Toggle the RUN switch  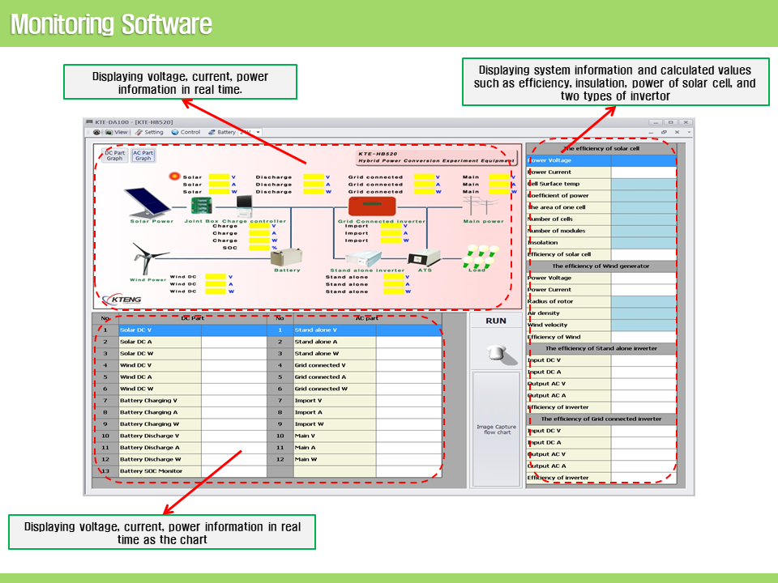496,351
